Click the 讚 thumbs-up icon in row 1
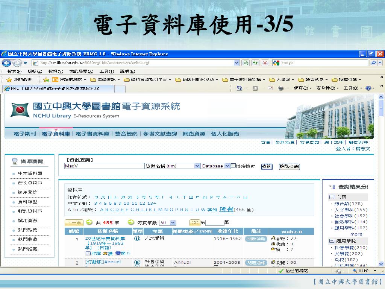Screen dimensions: 385x289 tap(105, 253)
